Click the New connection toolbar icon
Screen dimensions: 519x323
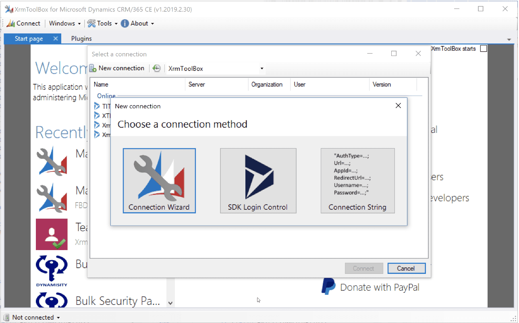coord(93,68)
